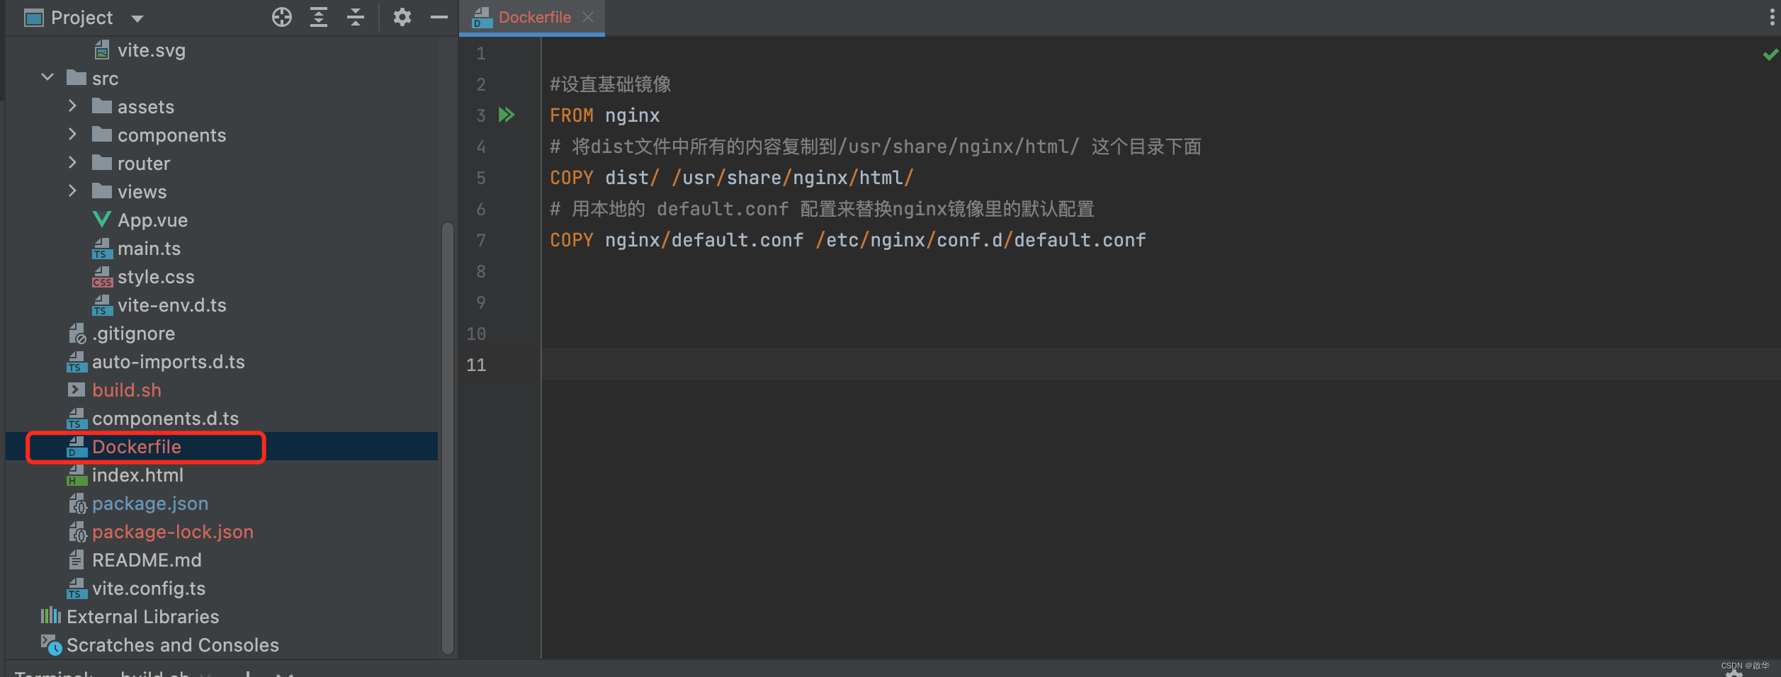Expand the components folder
Image resolution: width=1781 pixels, height=677 pixels.
pos(72,134)
